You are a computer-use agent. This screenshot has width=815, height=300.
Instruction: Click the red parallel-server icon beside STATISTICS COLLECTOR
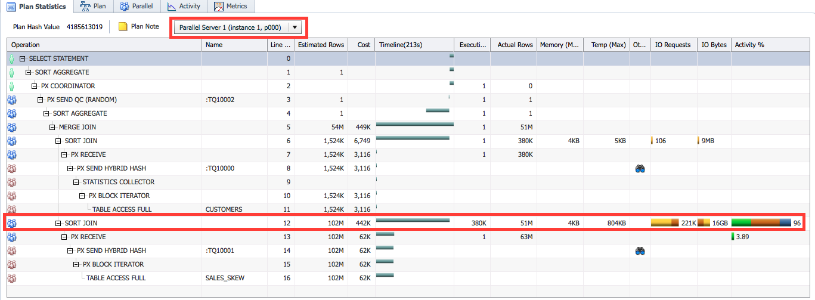click(x=11, y=183)
